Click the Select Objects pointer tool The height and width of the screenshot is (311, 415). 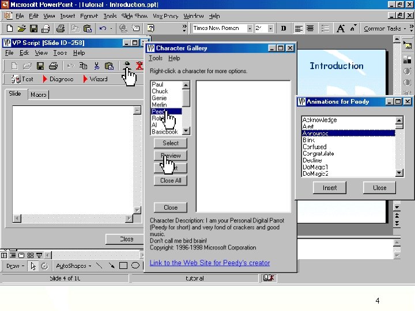(x=33, y=266)
